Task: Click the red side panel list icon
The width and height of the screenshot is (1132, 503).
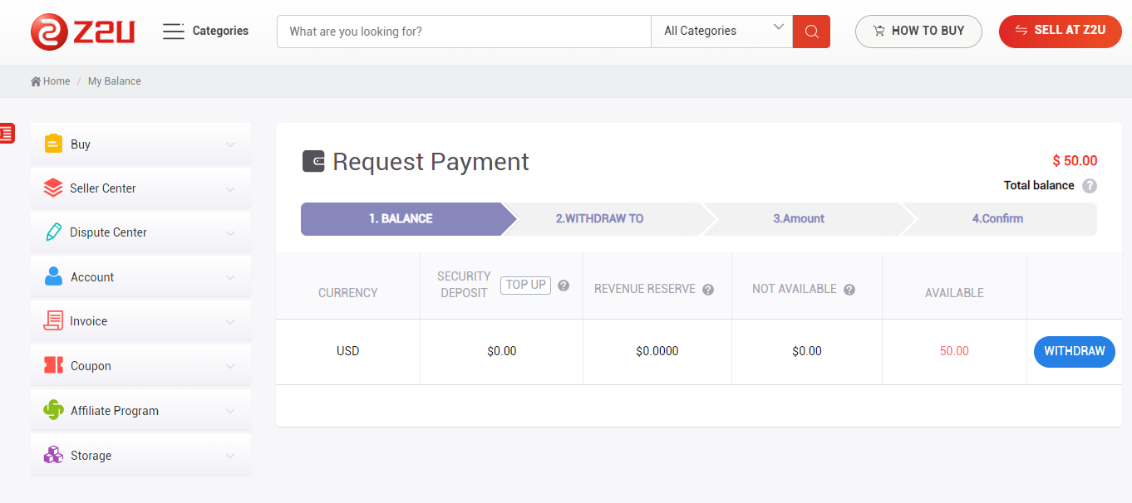Action: (x=7, y=133)
